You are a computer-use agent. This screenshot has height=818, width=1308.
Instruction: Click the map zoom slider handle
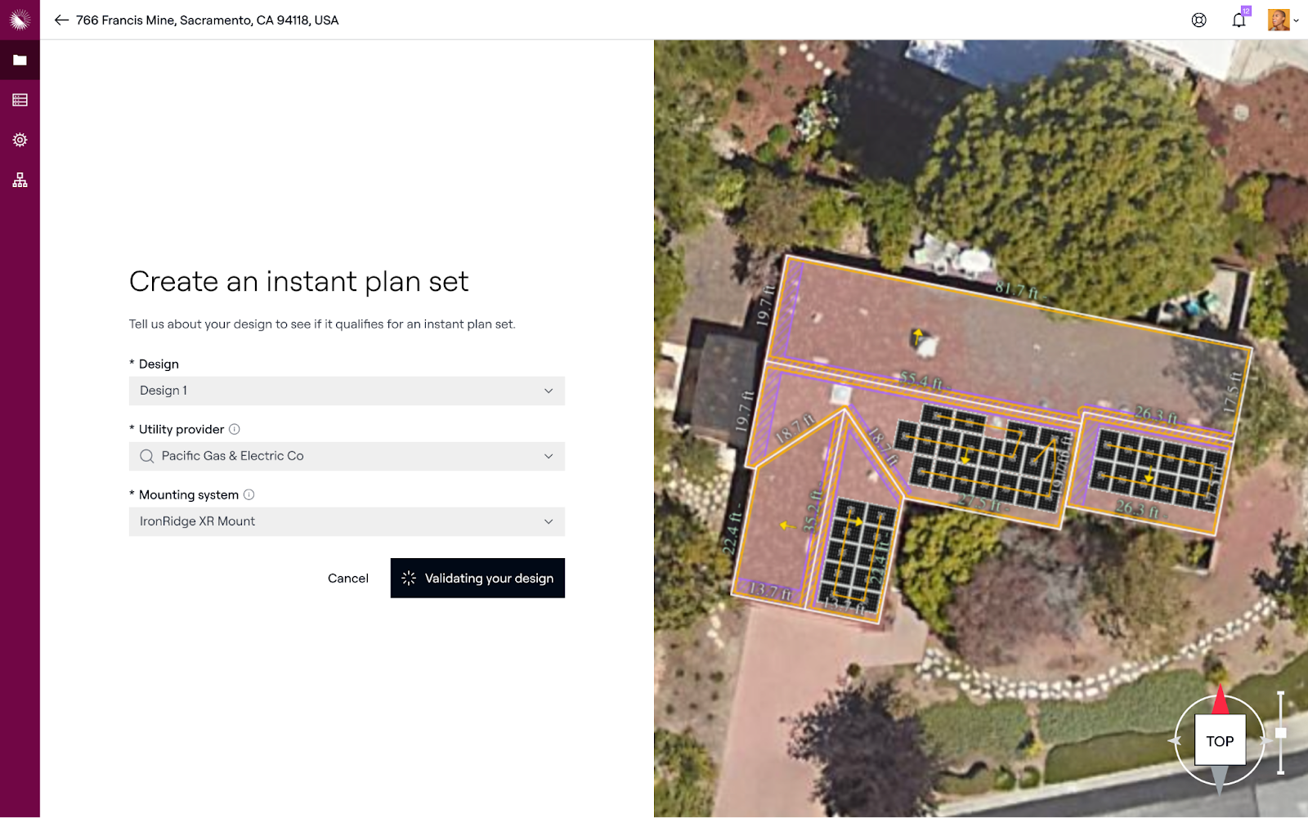(1281, 733)
